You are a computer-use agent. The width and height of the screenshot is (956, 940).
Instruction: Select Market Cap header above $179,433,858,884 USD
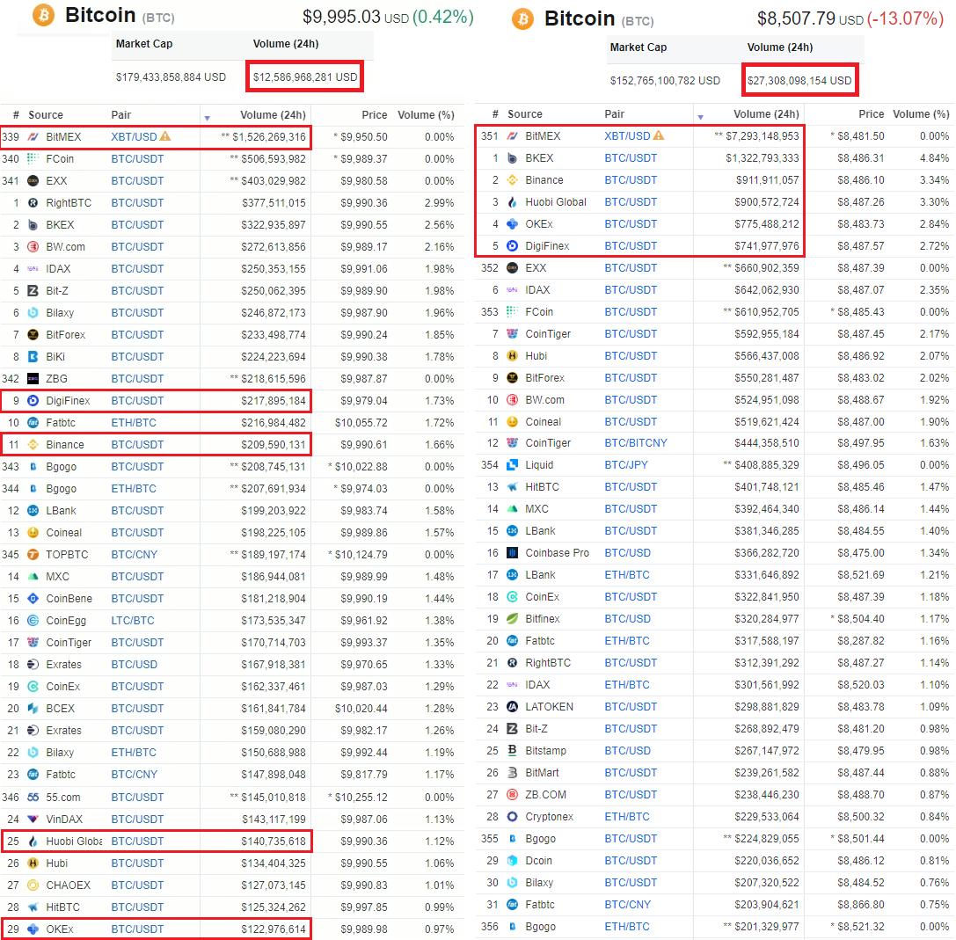pos(144,44)
